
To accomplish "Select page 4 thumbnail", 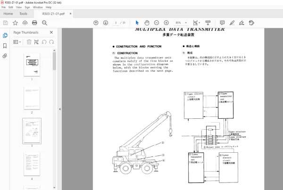I will tap(32, 164).
